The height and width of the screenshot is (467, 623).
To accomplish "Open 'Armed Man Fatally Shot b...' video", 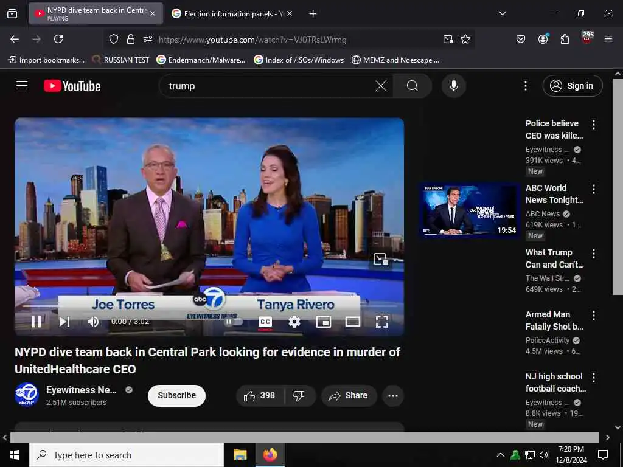I will [x=554, y=320].
